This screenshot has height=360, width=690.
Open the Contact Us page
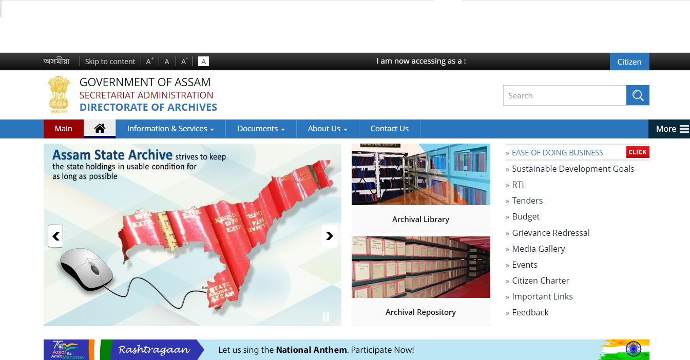pyautogui.click(x=390, y=129)
